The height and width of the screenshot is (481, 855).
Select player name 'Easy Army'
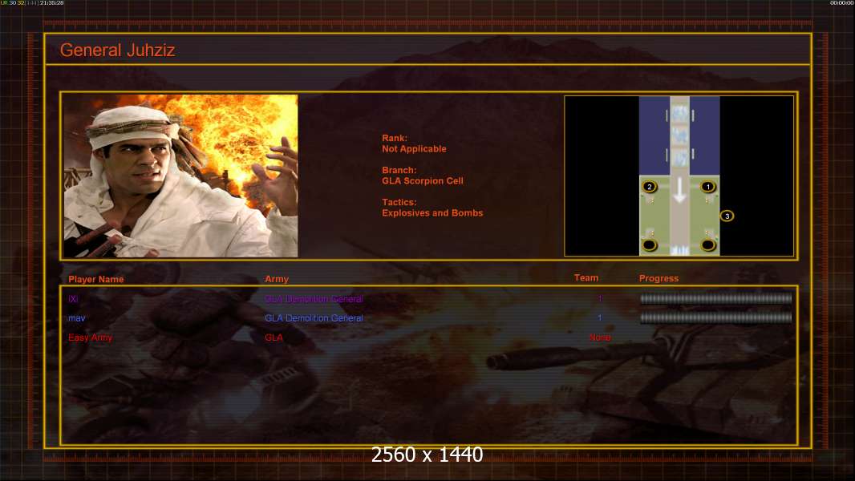(90, 338)
